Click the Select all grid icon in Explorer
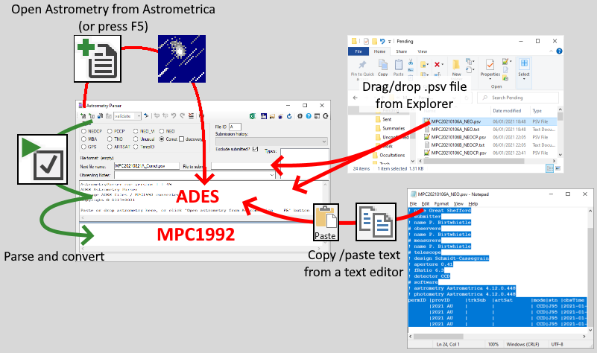 click(x=524, y=63)
